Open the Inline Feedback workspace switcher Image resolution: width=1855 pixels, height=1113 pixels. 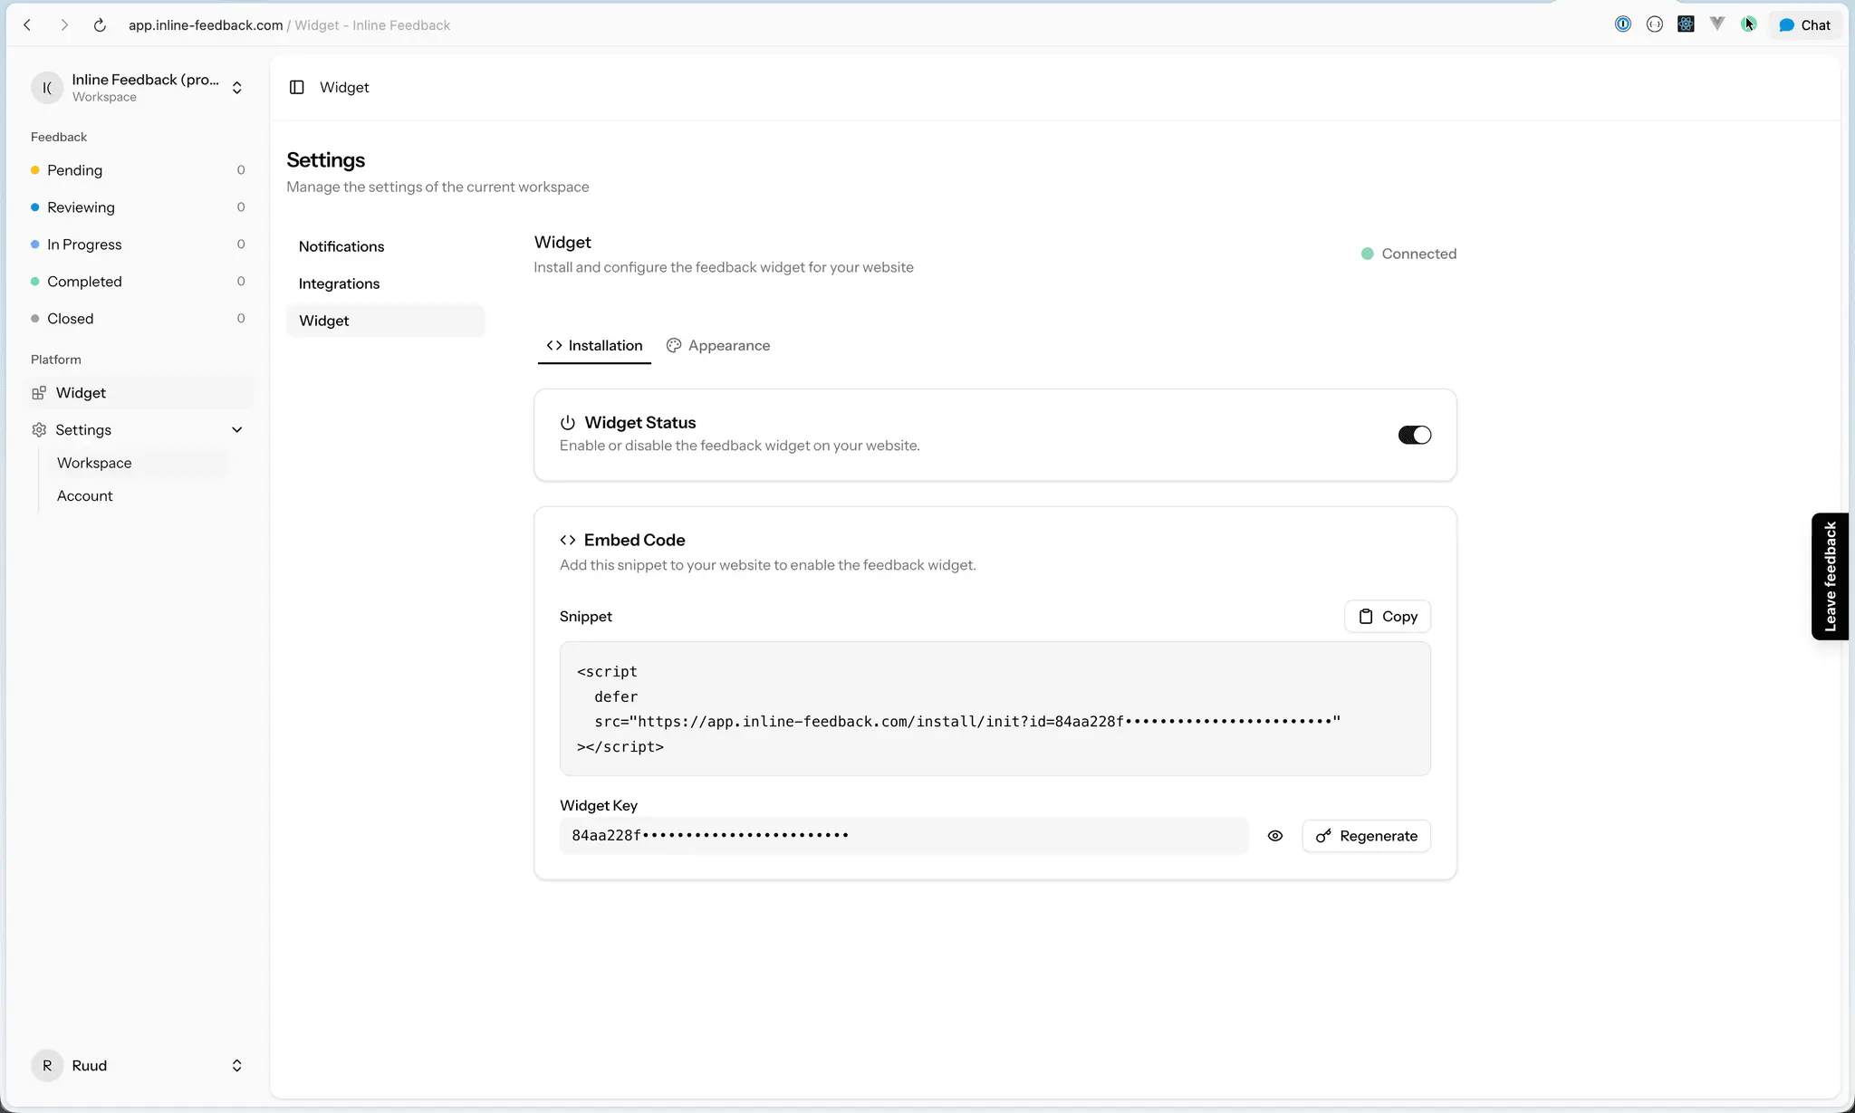139,88
